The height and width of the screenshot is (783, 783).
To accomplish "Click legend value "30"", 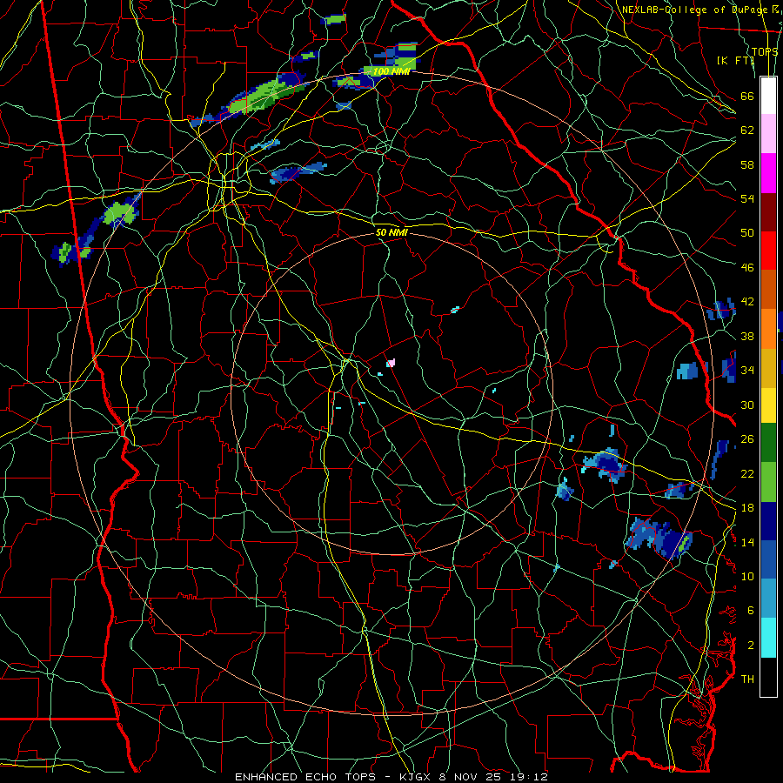I will (x=747, y=405).
